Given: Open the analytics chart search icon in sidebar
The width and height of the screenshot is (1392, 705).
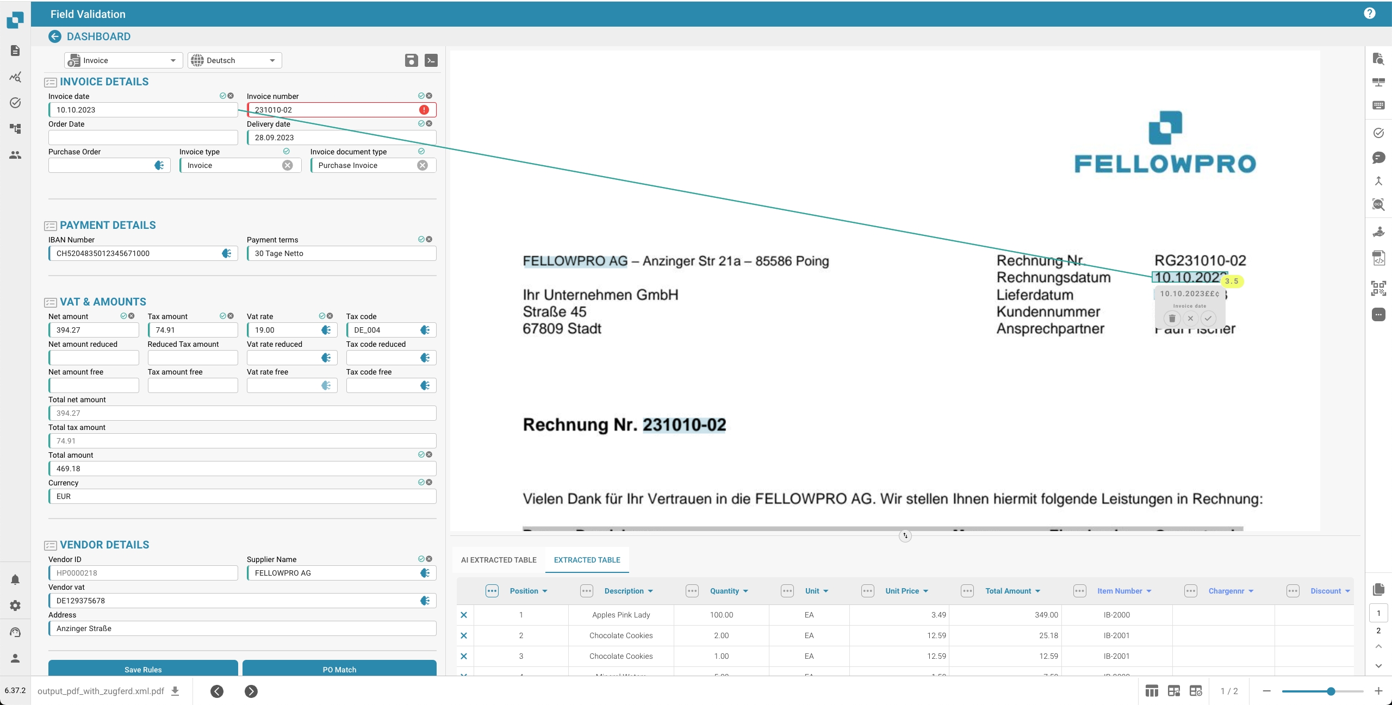Looking at the screenshot, I should [15, 77].
